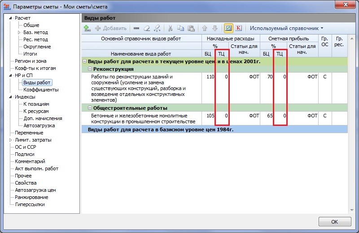The height and width of the screenshot is (233, 359).
Task: Click the 70 profit БЦ cell
Action: point(267,88)
